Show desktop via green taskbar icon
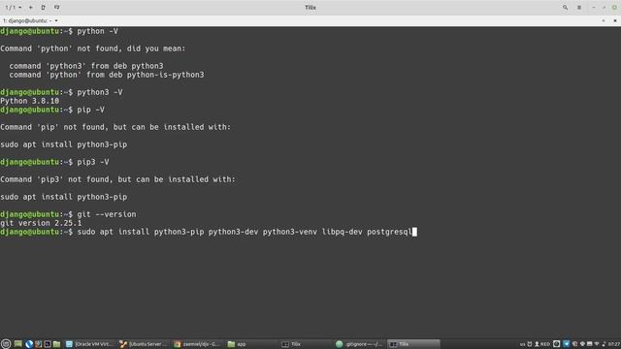The width and height of the screenshot is (621, 349). point(17,344)
